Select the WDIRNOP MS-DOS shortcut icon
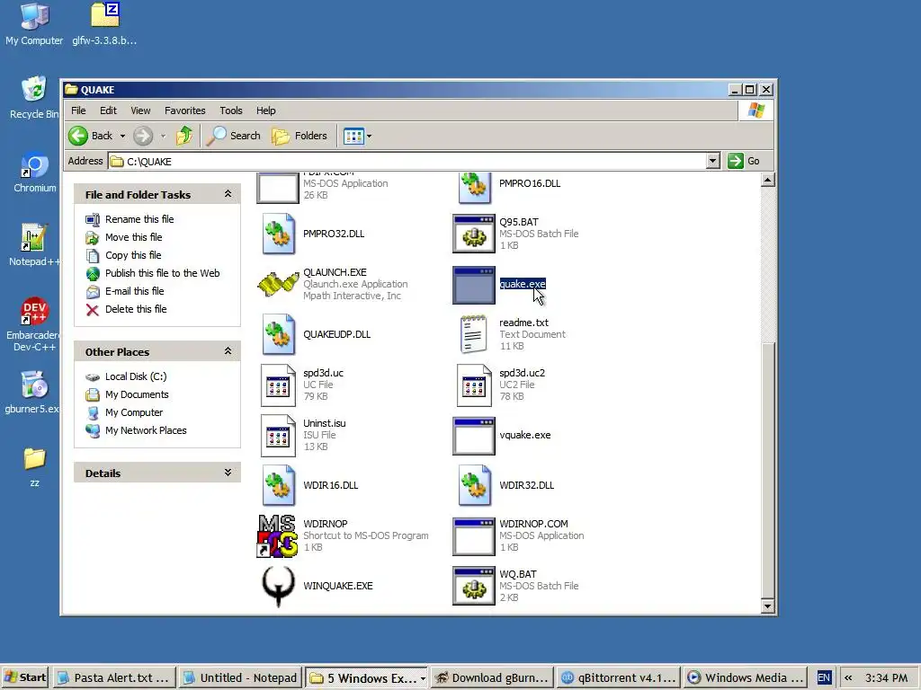The image size is (921, 690). (278, 535)
